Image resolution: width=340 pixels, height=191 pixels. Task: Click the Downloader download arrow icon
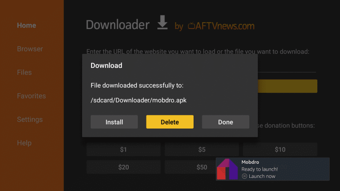pyautogui.click(x=162, y=22)
